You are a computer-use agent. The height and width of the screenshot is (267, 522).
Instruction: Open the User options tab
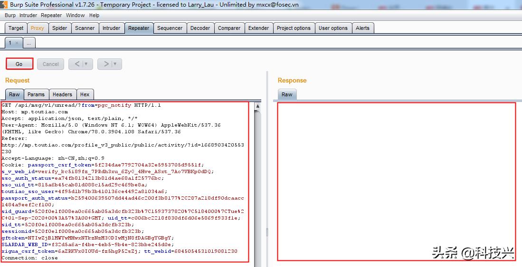[333, 28]
